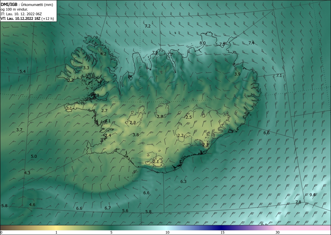Click the value 4.2 in the Westfjords

[103, 54]
